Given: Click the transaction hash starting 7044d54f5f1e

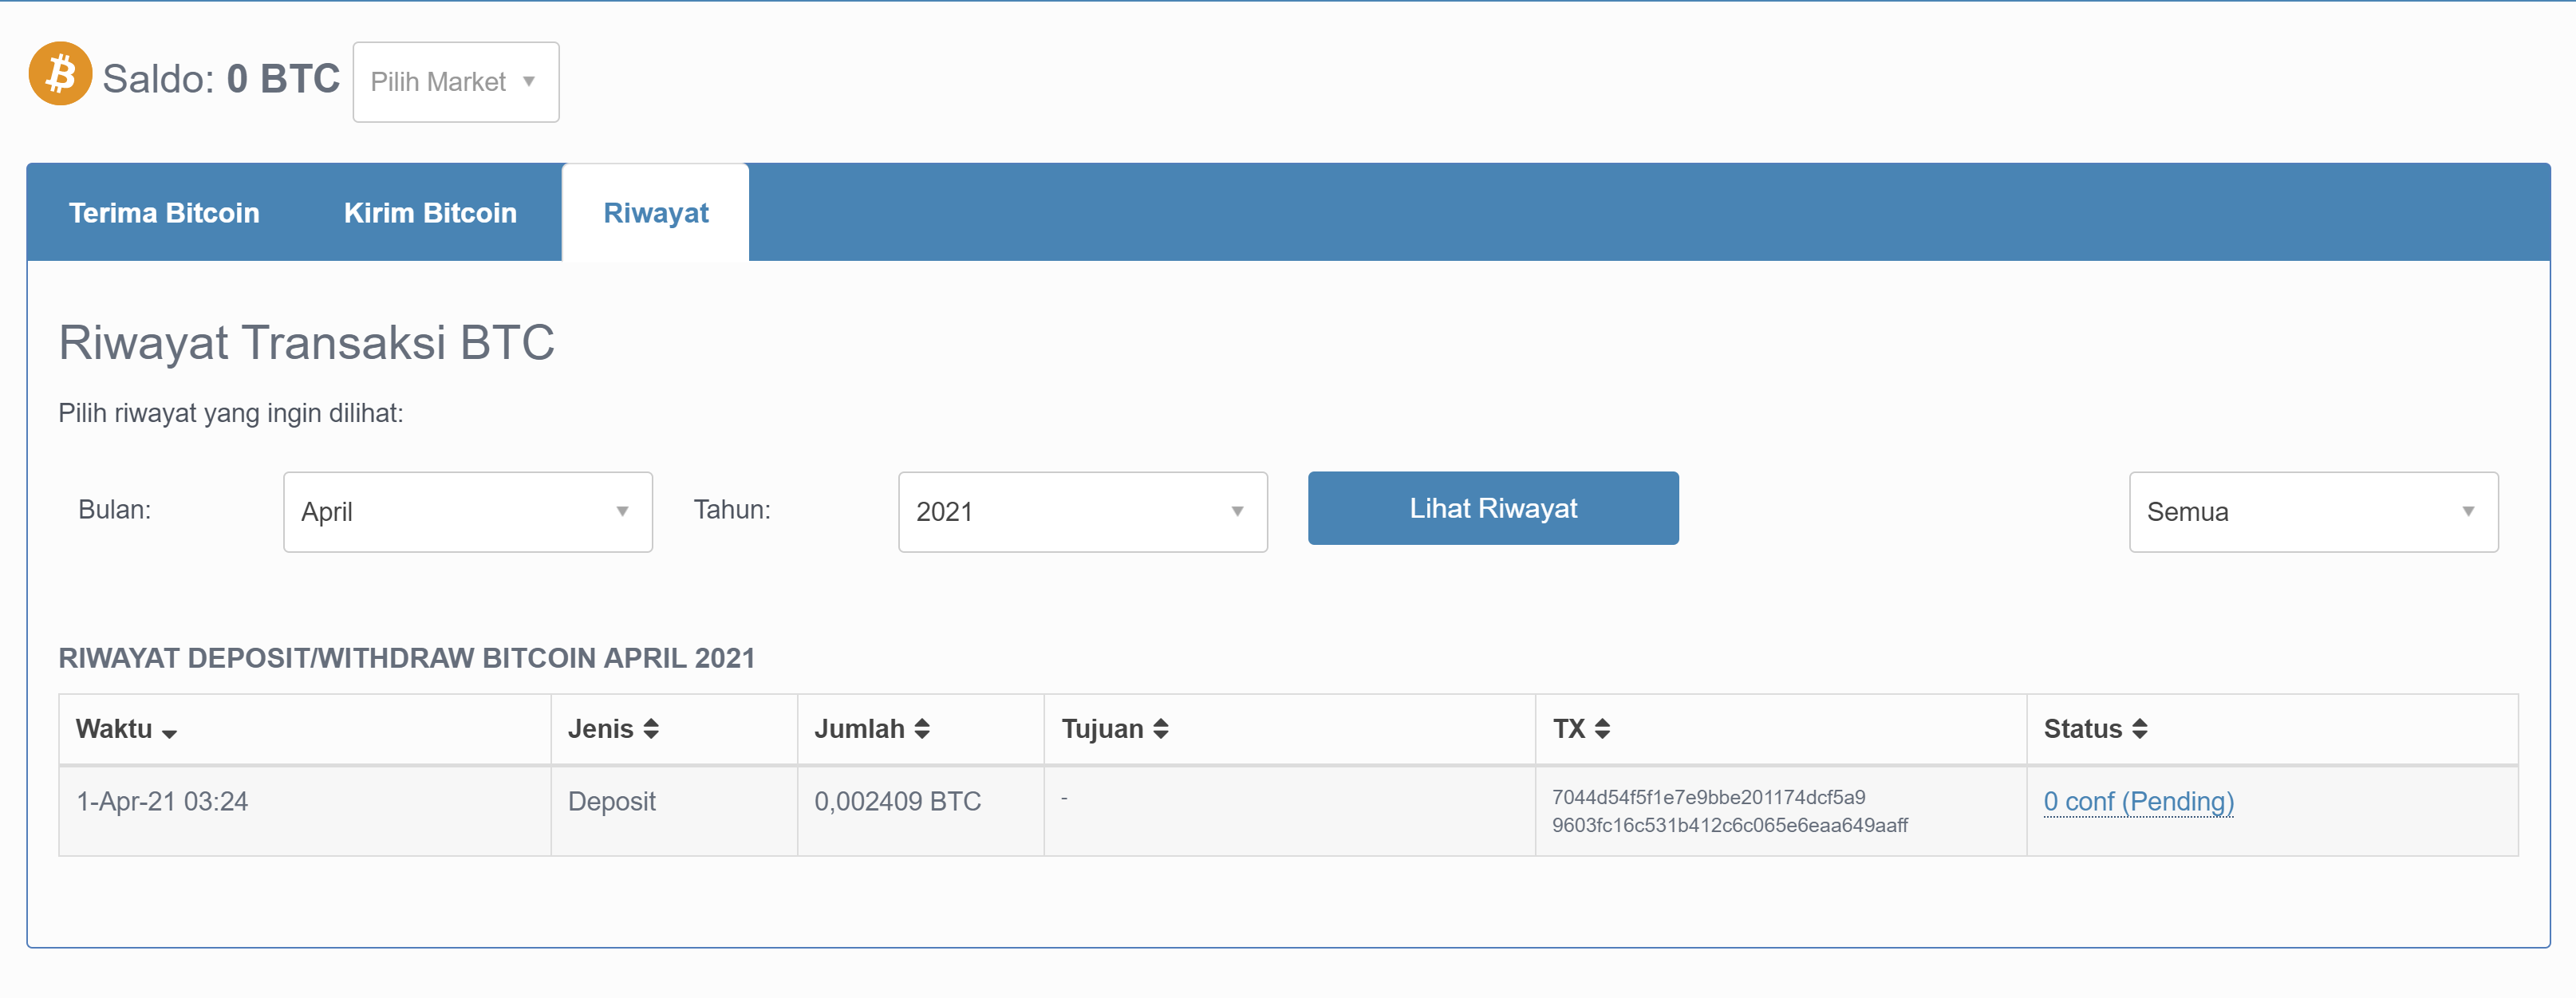Looking at the screenshot, I should click(x=1730, y=811).
